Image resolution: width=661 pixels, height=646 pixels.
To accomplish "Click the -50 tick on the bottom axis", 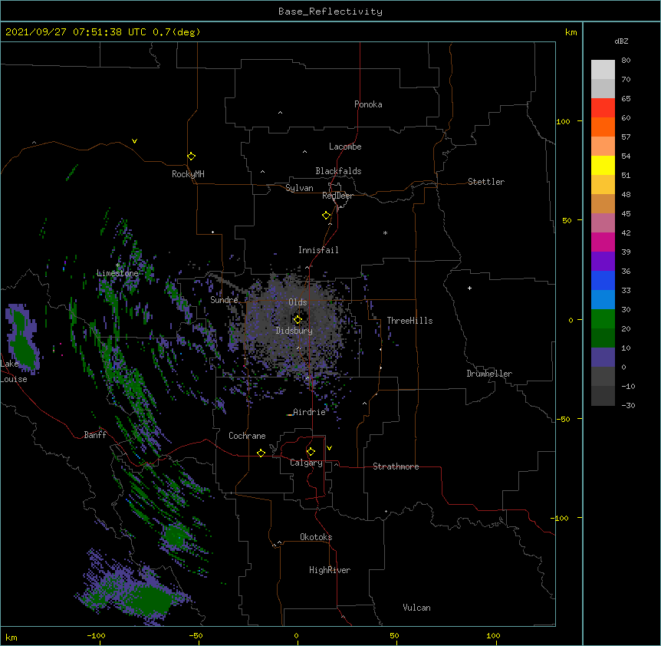I will point(196,635).
